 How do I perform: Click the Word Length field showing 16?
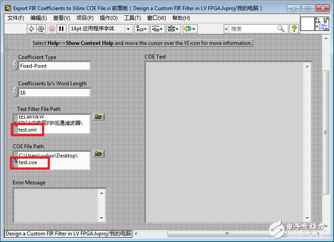pos(54,92)
